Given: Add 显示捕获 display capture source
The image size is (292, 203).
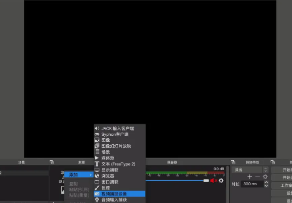Looking at the screenshot, I should [120, 170].
